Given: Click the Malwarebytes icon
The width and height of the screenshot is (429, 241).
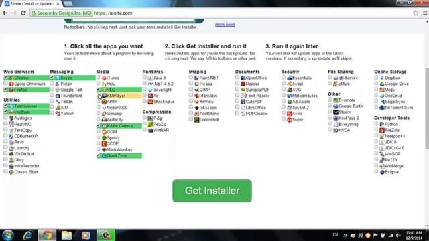Looking at the screenshot, I should (290, 96).
